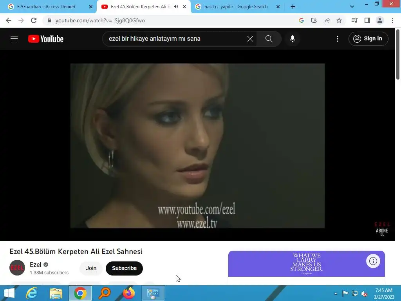Image resolution: width=401 pixels, height=301 pixels.
Task: Click the Chrome taskbar icon
Action: (80, 293)
